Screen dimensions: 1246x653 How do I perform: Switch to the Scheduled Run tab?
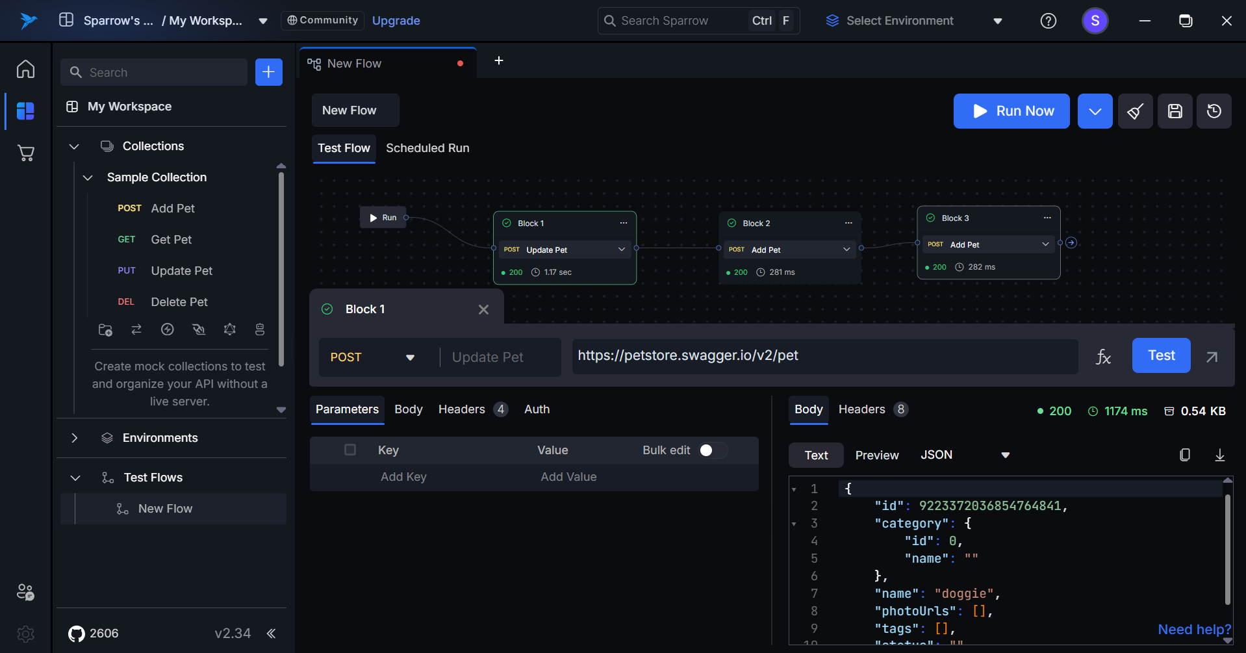pyautogui.click(x=427, y=148)
